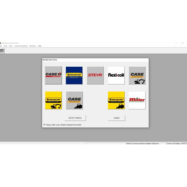Screen dimensions: 187x187
Task: Open the Window menu
Action: pos(33,46)
